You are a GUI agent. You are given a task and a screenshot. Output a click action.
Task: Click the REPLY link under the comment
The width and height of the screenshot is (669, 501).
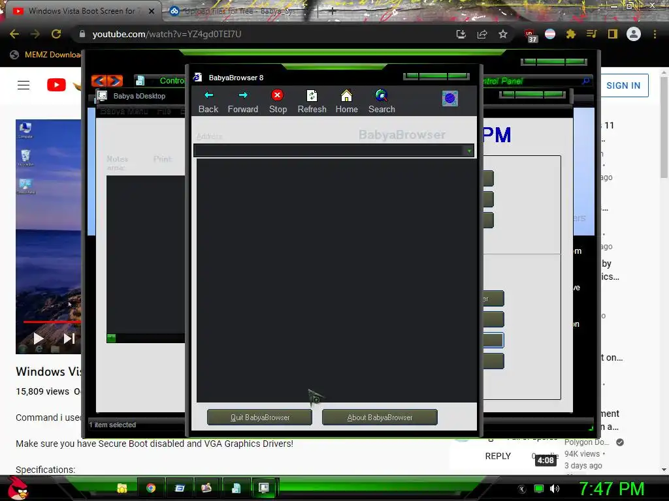(x=498, y=456)
